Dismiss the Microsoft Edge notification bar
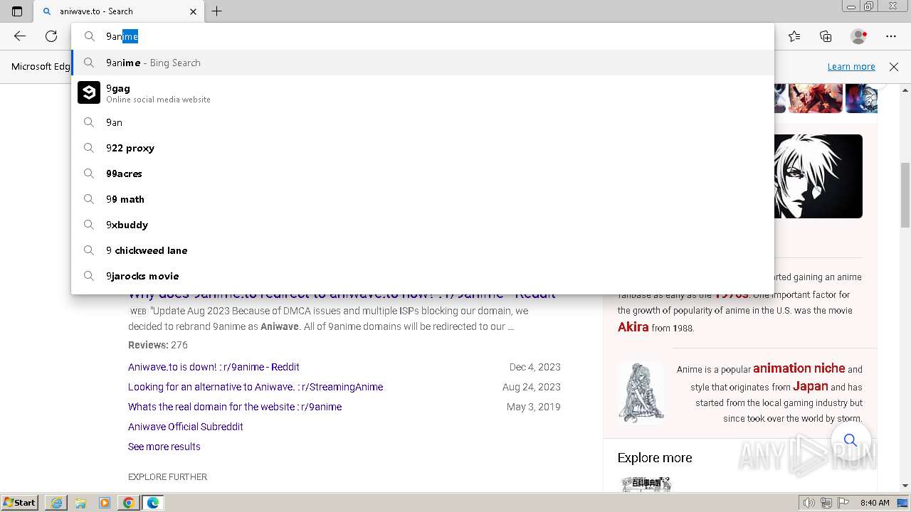This screenshot has width=911, height=512. click(x=894, y=66)
